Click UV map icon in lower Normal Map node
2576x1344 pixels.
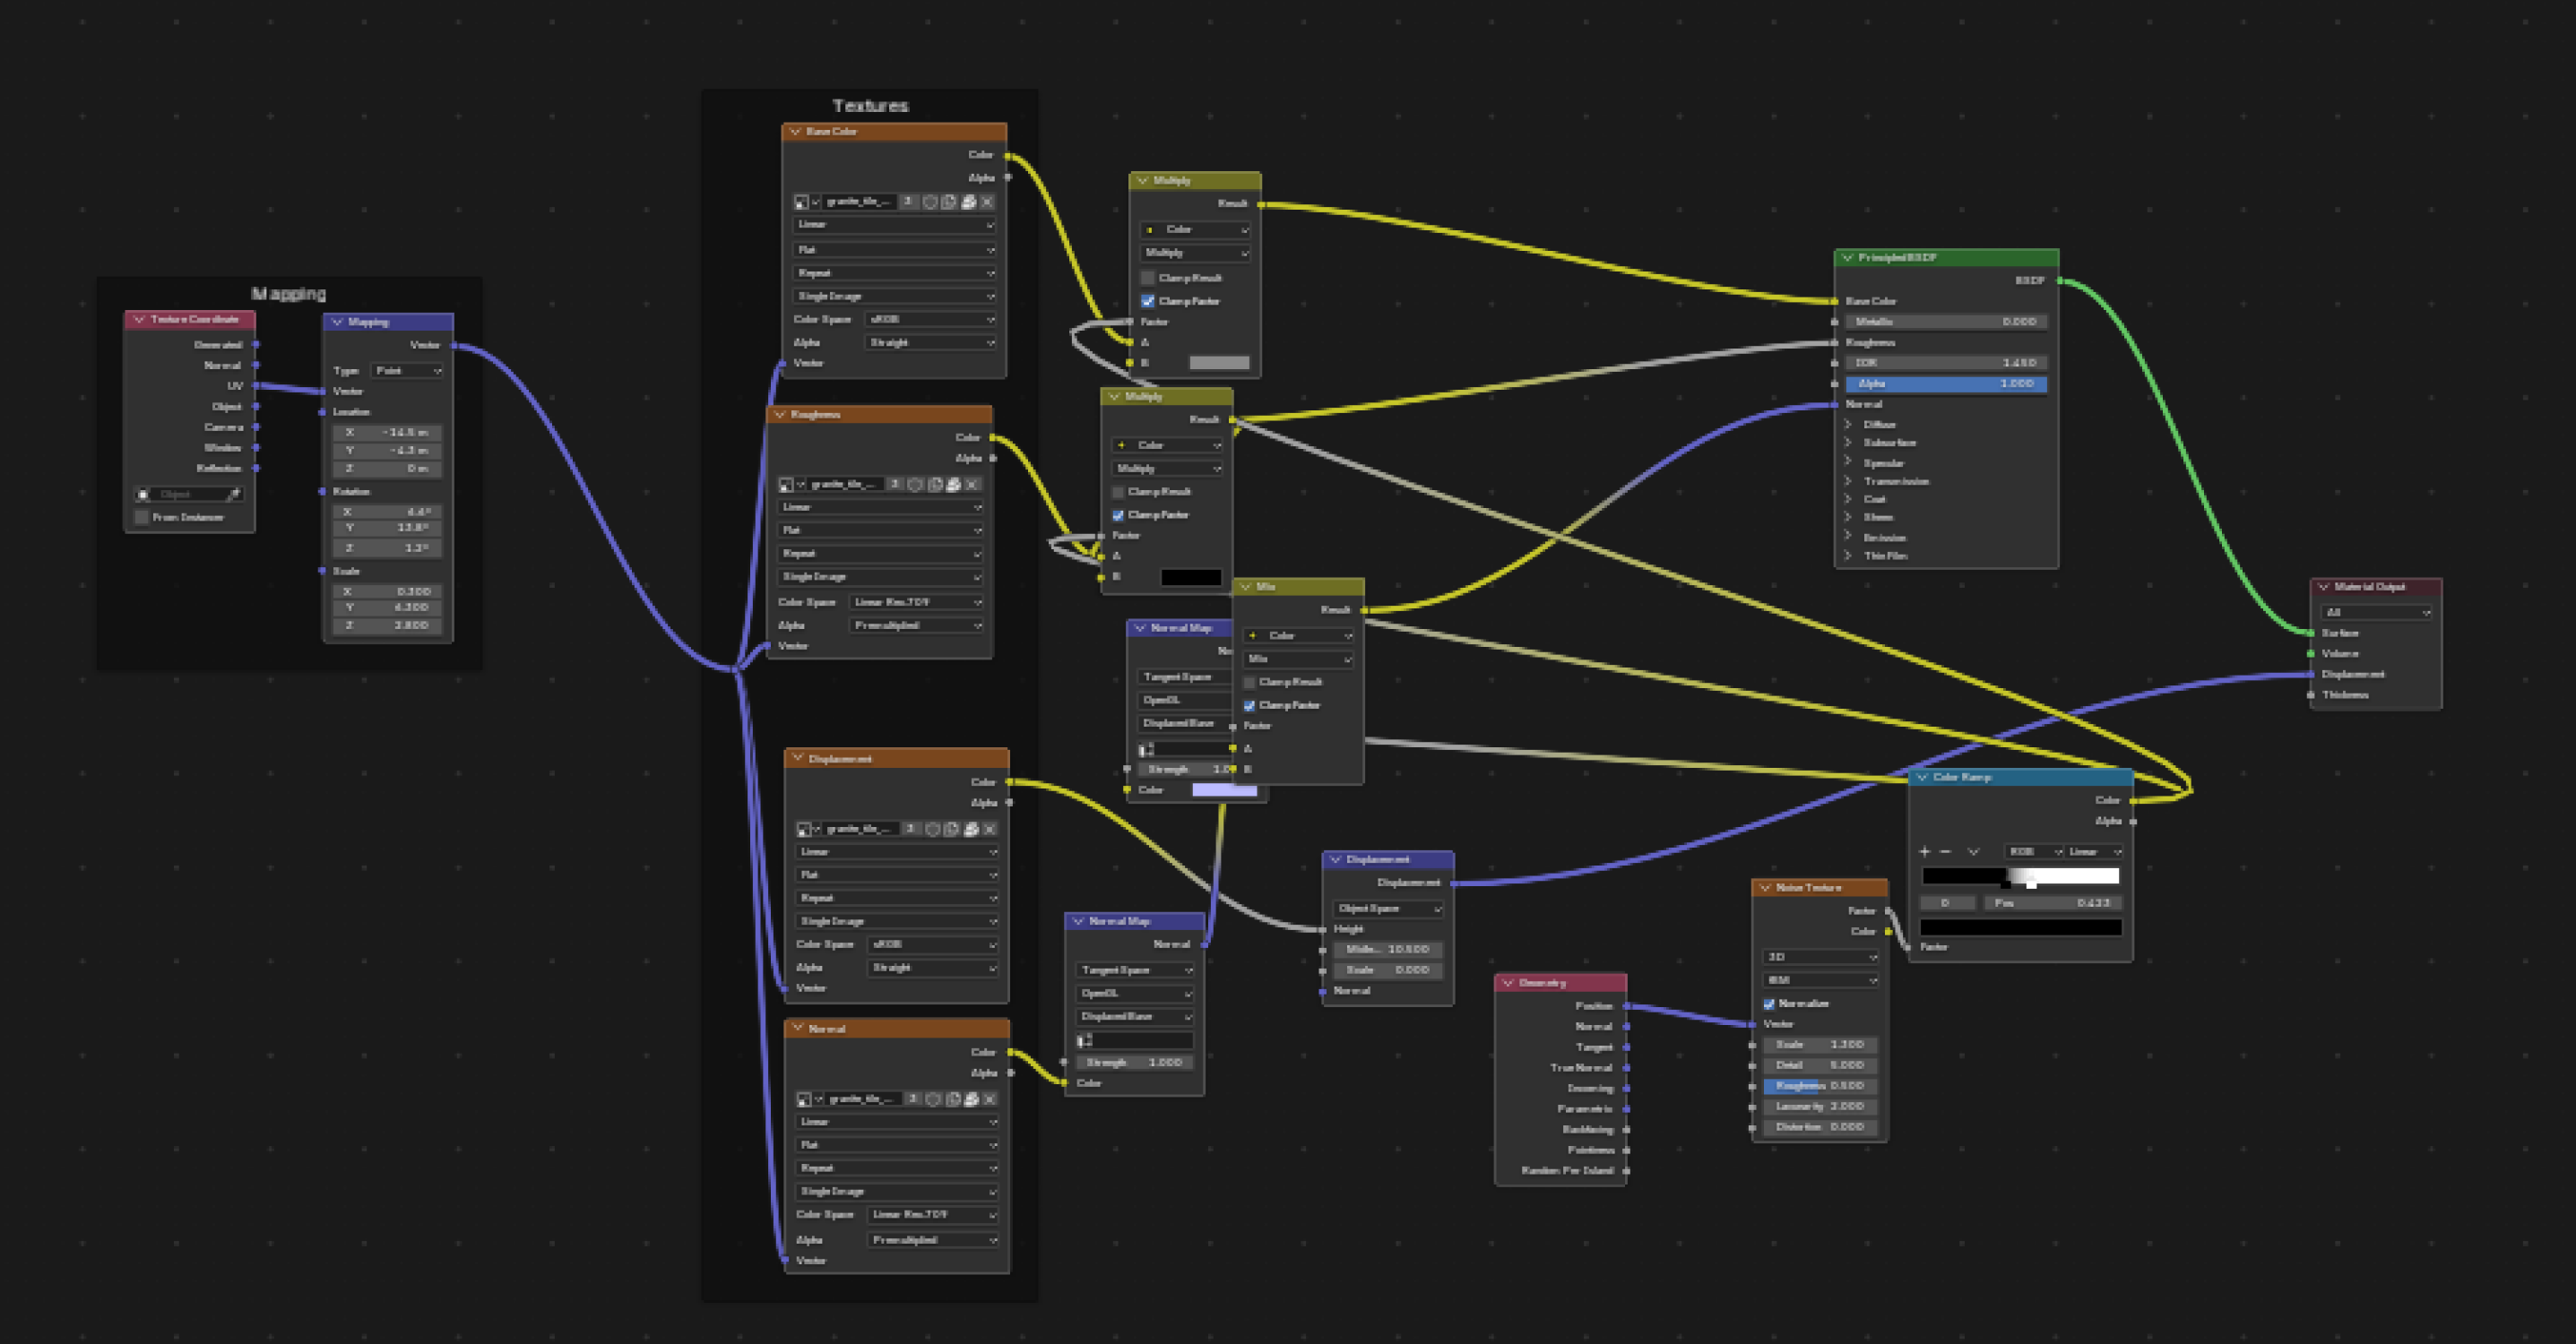click(x=1085, y=1040)
